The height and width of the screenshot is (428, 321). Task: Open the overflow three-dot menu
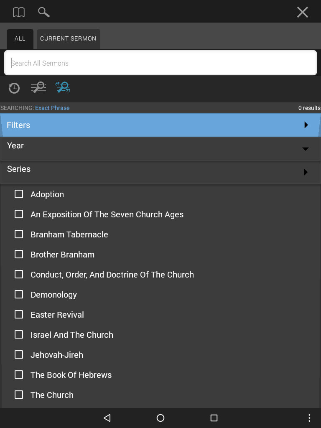click(x=309, y=418)
